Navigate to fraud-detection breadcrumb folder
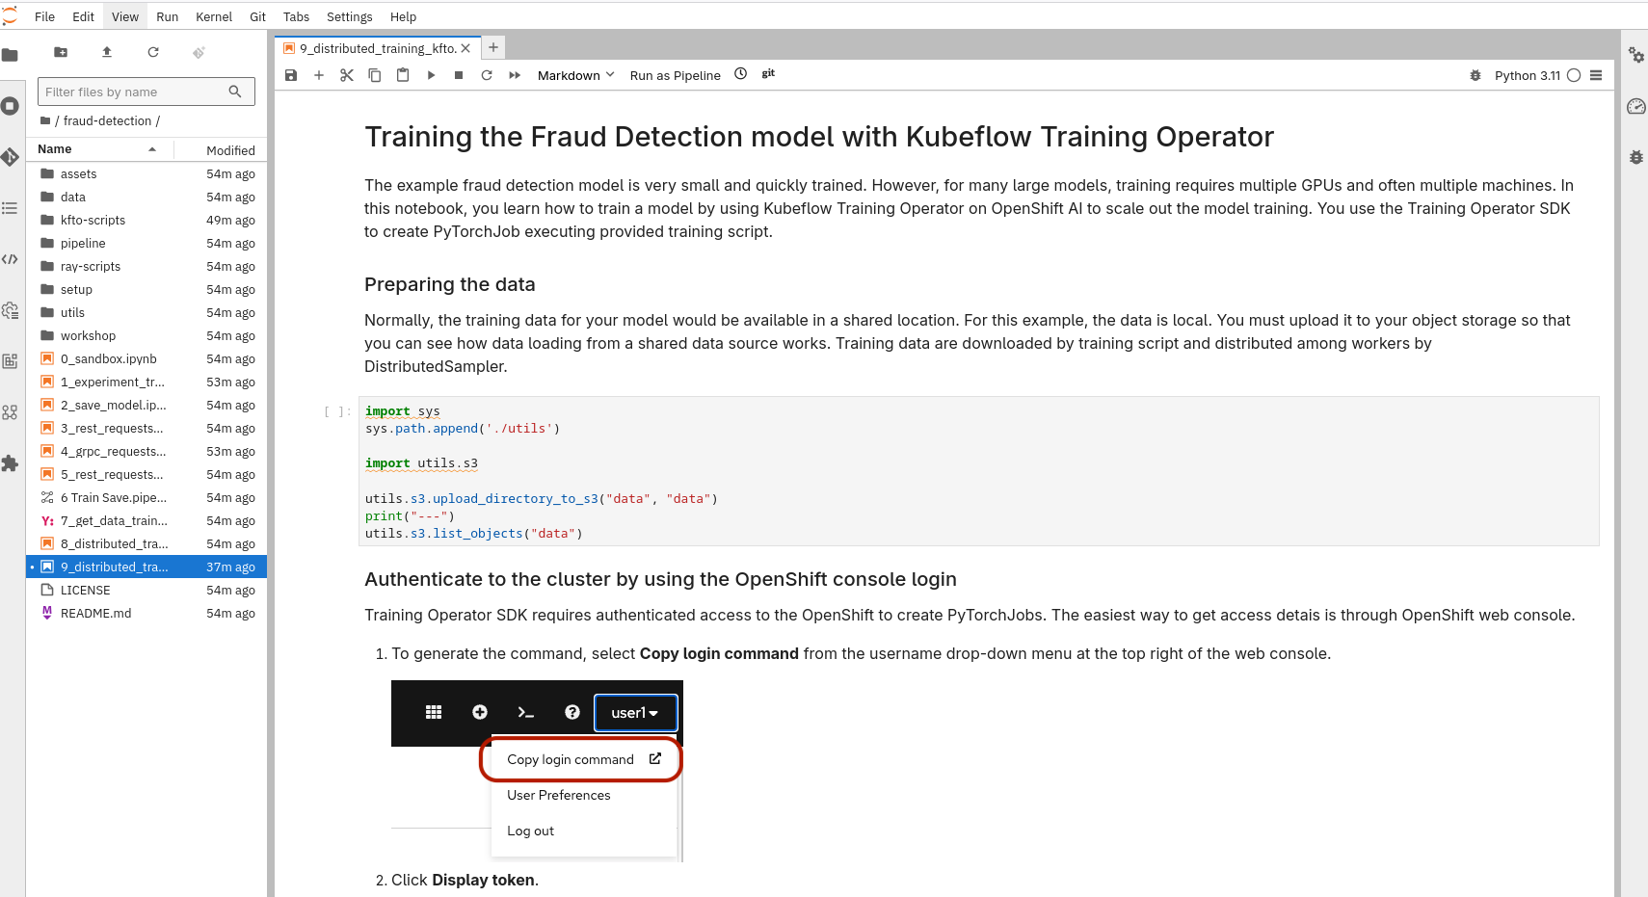This screenshot has height=897, width=1648. [107, 120]
